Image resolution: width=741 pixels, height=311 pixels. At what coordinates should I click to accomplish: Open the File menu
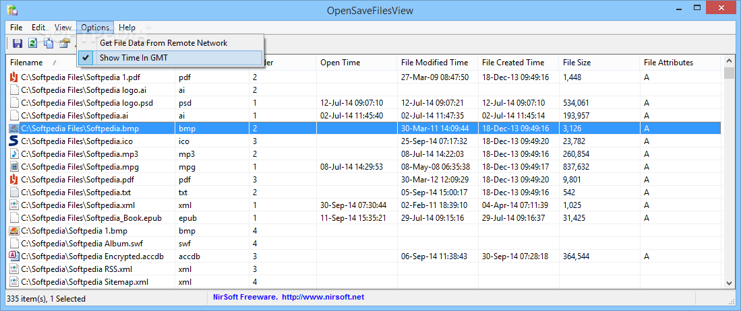[x=16, y=28]
